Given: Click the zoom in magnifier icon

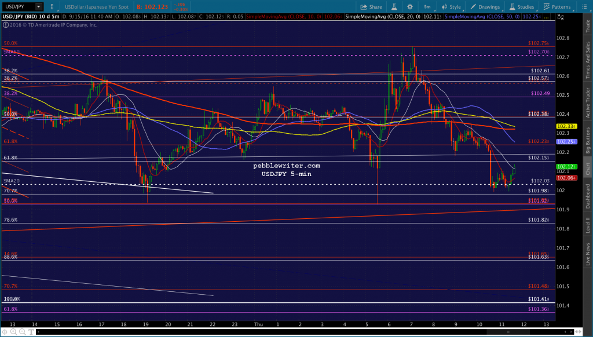Looking at the screenshot, I should [13, 332].
